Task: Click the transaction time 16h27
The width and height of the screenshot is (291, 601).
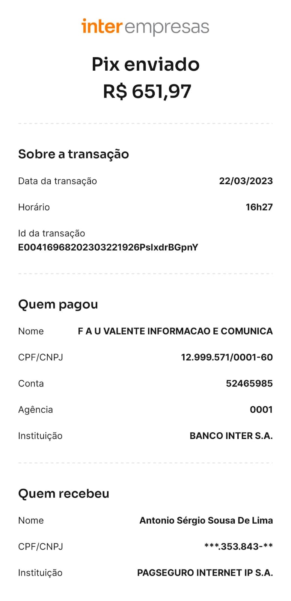Action: point(259,207)
